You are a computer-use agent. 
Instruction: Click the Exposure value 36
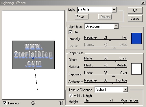(x=106, y=73)
